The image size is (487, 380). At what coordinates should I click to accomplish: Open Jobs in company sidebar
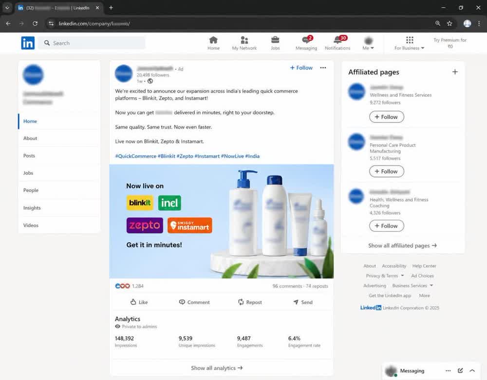click(x=28, y=173)
